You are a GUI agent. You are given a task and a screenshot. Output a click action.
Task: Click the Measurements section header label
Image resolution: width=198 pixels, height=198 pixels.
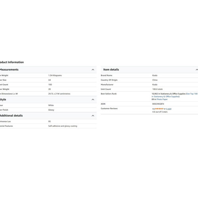pos(9,70)
